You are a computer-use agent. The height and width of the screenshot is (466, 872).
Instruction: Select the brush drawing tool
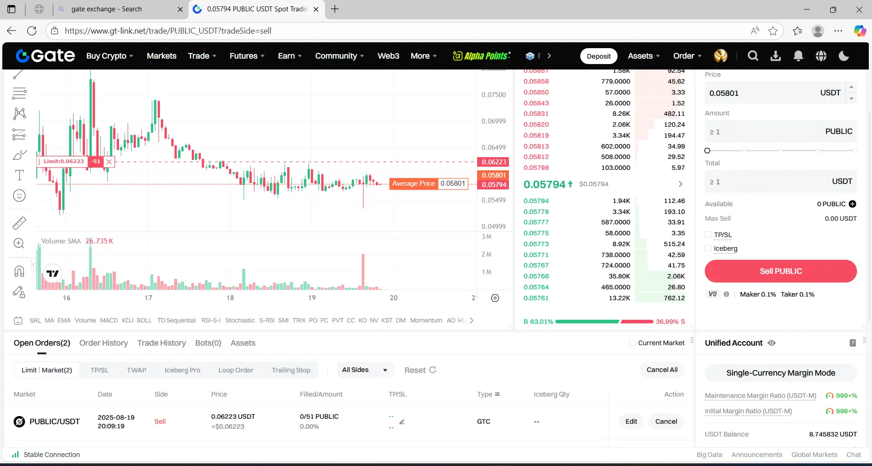point(19,155)
